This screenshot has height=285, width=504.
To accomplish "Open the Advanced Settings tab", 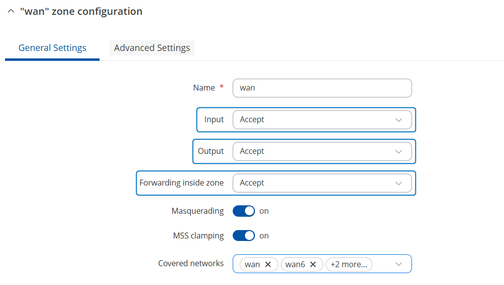I will pyautogui.click(x=152, y=48).
